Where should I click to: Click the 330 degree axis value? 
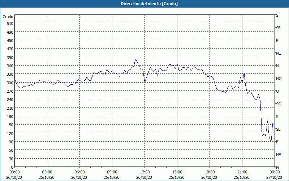pyautogui.click(x=10, y=74)
